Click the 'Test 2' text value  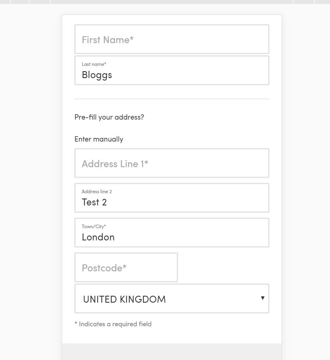point(94,203)
